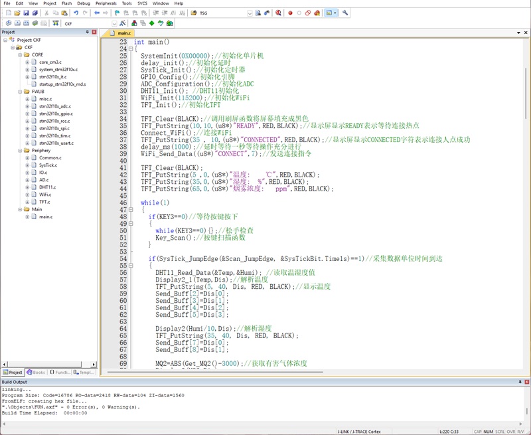Viewport: 531px width, 435px height.
Task: Start/stop debug session icon
Action: pyautogui.click(x=278, y=13)
